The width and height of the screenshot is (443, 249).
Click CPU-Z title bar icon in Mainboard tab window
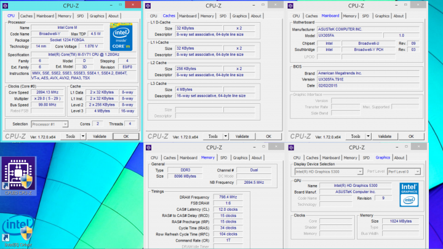pyautogui.click(x=290, y=6)
